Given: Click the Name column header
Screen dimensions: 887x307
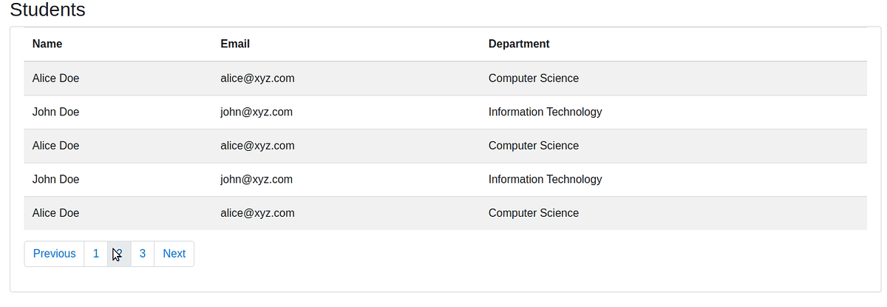Looking at the screenshot, I should [47, 44].
